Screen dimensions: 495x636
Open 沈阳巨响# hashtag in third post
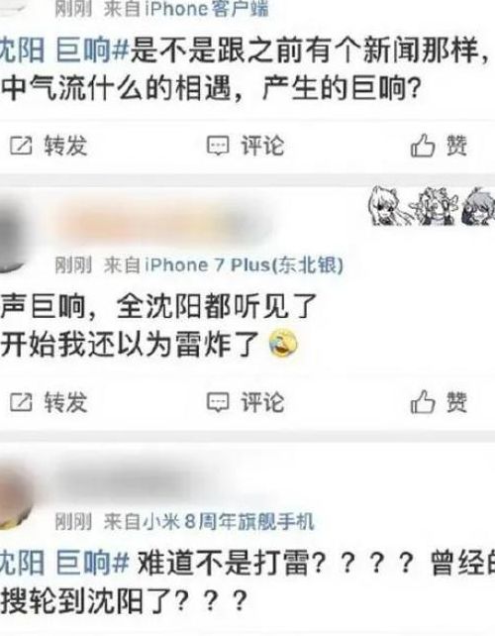[64, 563]
